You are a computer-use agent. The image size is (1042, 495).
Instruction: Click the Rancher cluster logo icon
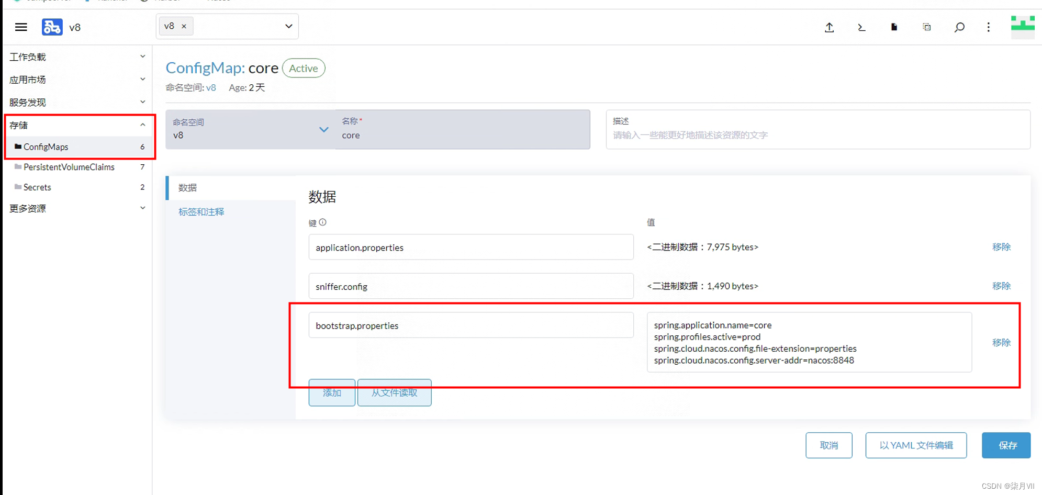pos(52,27)
